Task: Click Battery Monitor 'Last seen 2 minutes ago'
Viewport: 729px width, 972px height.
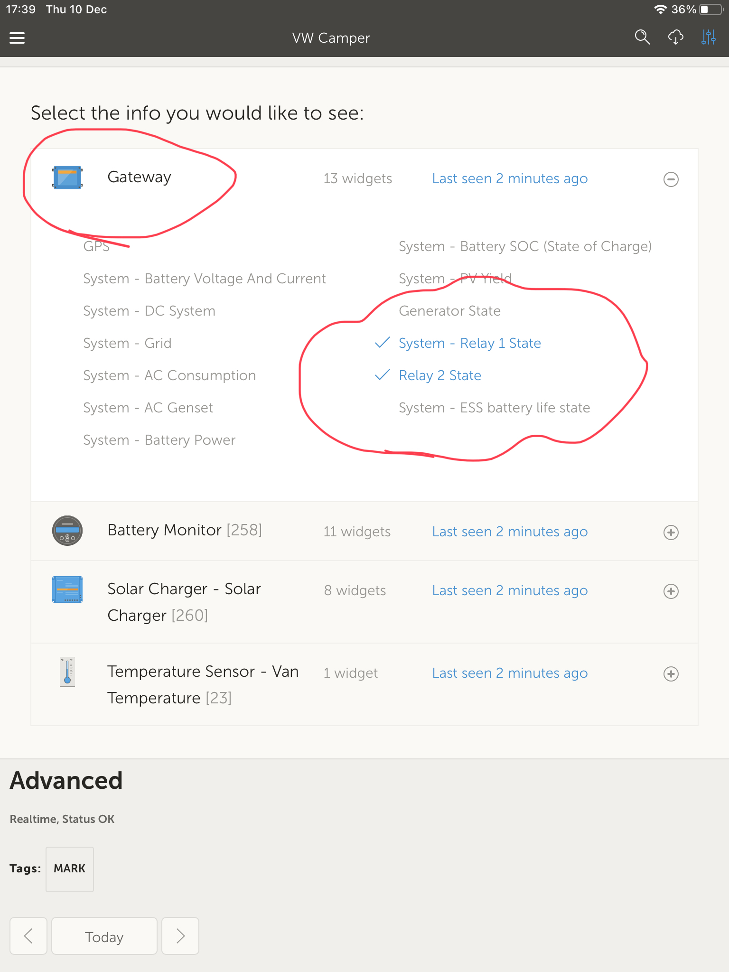Action: pyautogui.click(x=510, y=532)
